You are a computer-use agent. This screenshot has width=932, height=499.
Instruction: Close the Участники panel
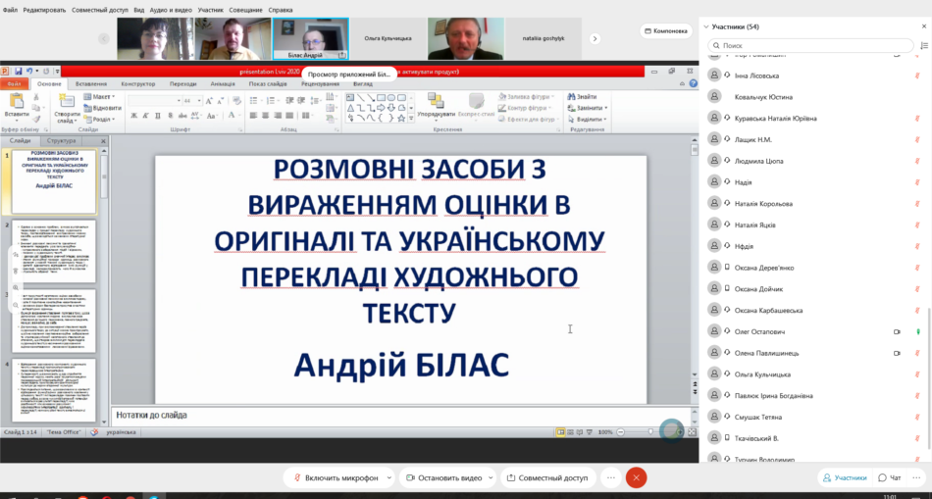coord(922,26)
